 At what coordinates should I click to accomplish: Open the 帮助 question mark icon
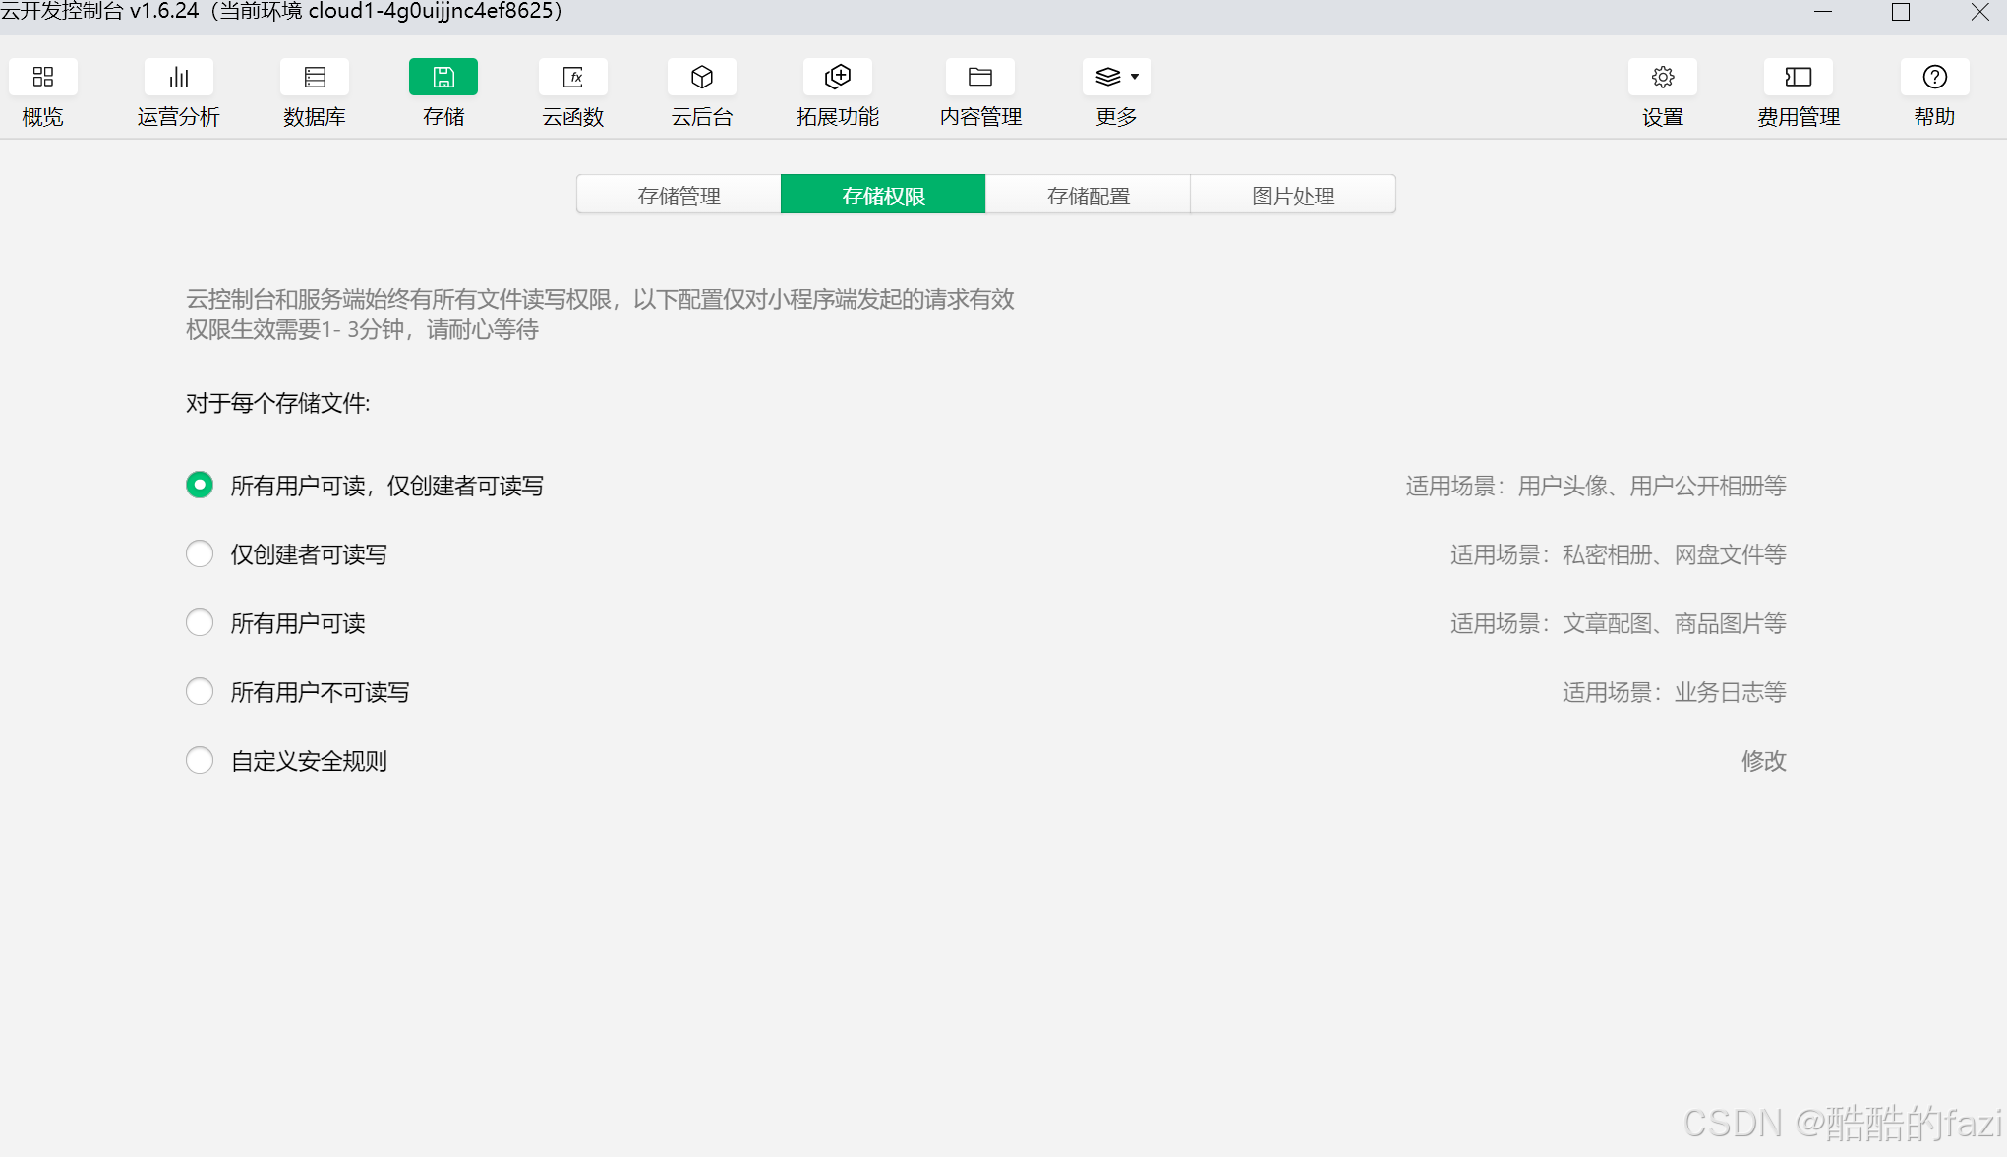click(x=1934, y=78)
